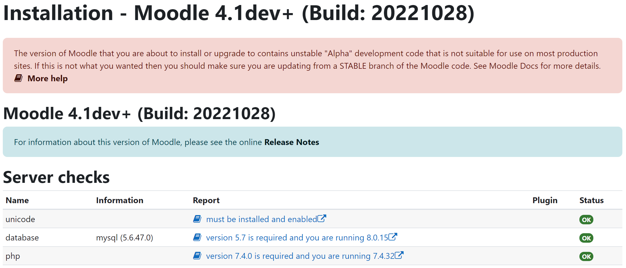Select the 'unicode' name cell
This screenshot has width=626, height=268.
coord(20,219)
